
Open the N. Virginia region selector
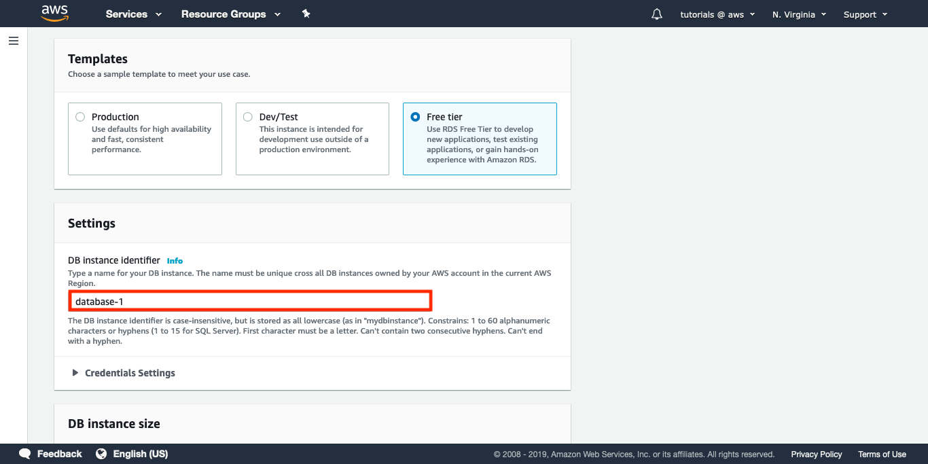pyautogui.click(x=799, y=14)
